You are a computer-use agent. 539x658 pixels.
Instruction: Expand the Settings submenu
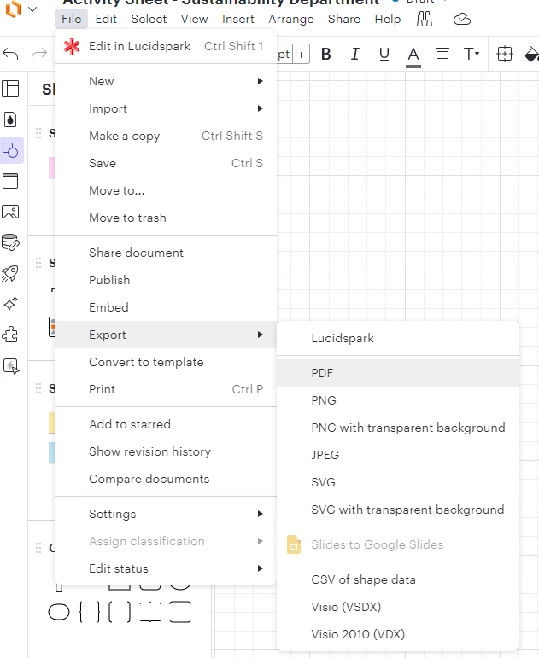point(166,514)
